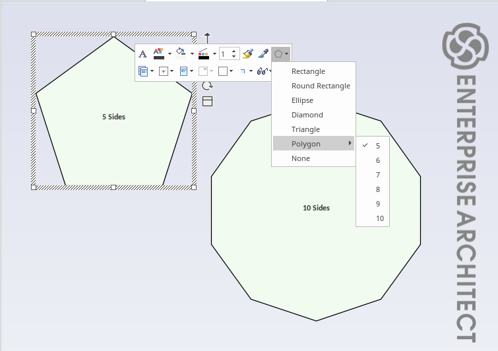Pick the eyedropper copy style tool

coord(263,54)
